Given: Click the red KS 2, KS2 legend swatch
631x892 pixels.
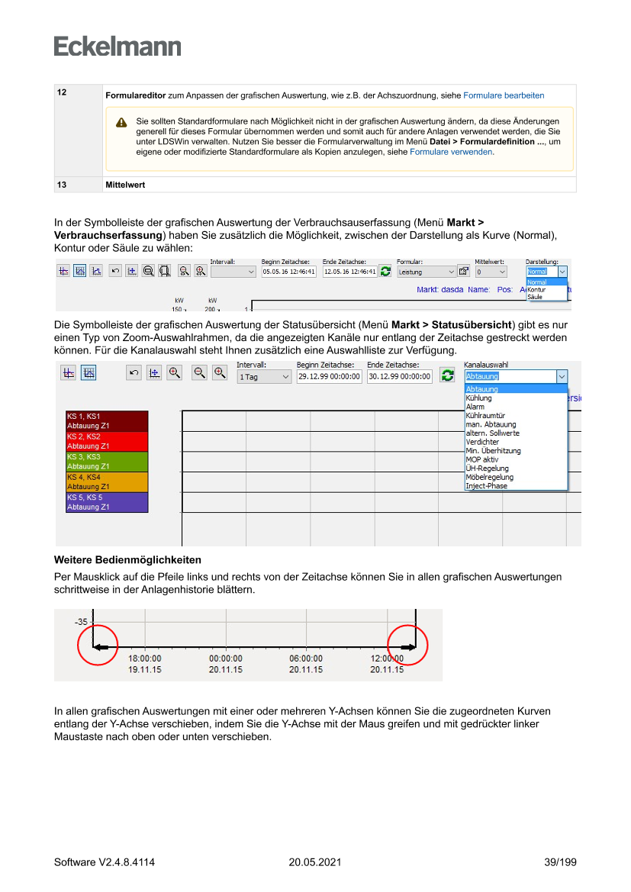Looking at the screenshot, I should tap(107, 441).
